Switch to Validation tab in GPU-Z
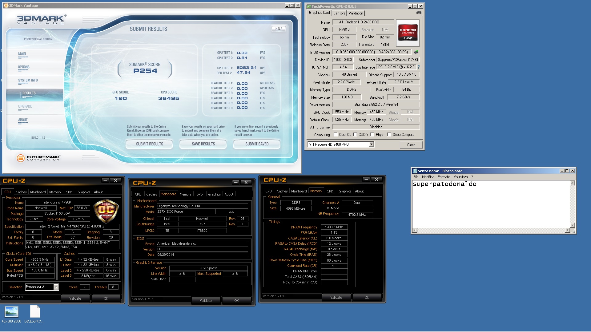591x332 pixels. pos(356,13)
